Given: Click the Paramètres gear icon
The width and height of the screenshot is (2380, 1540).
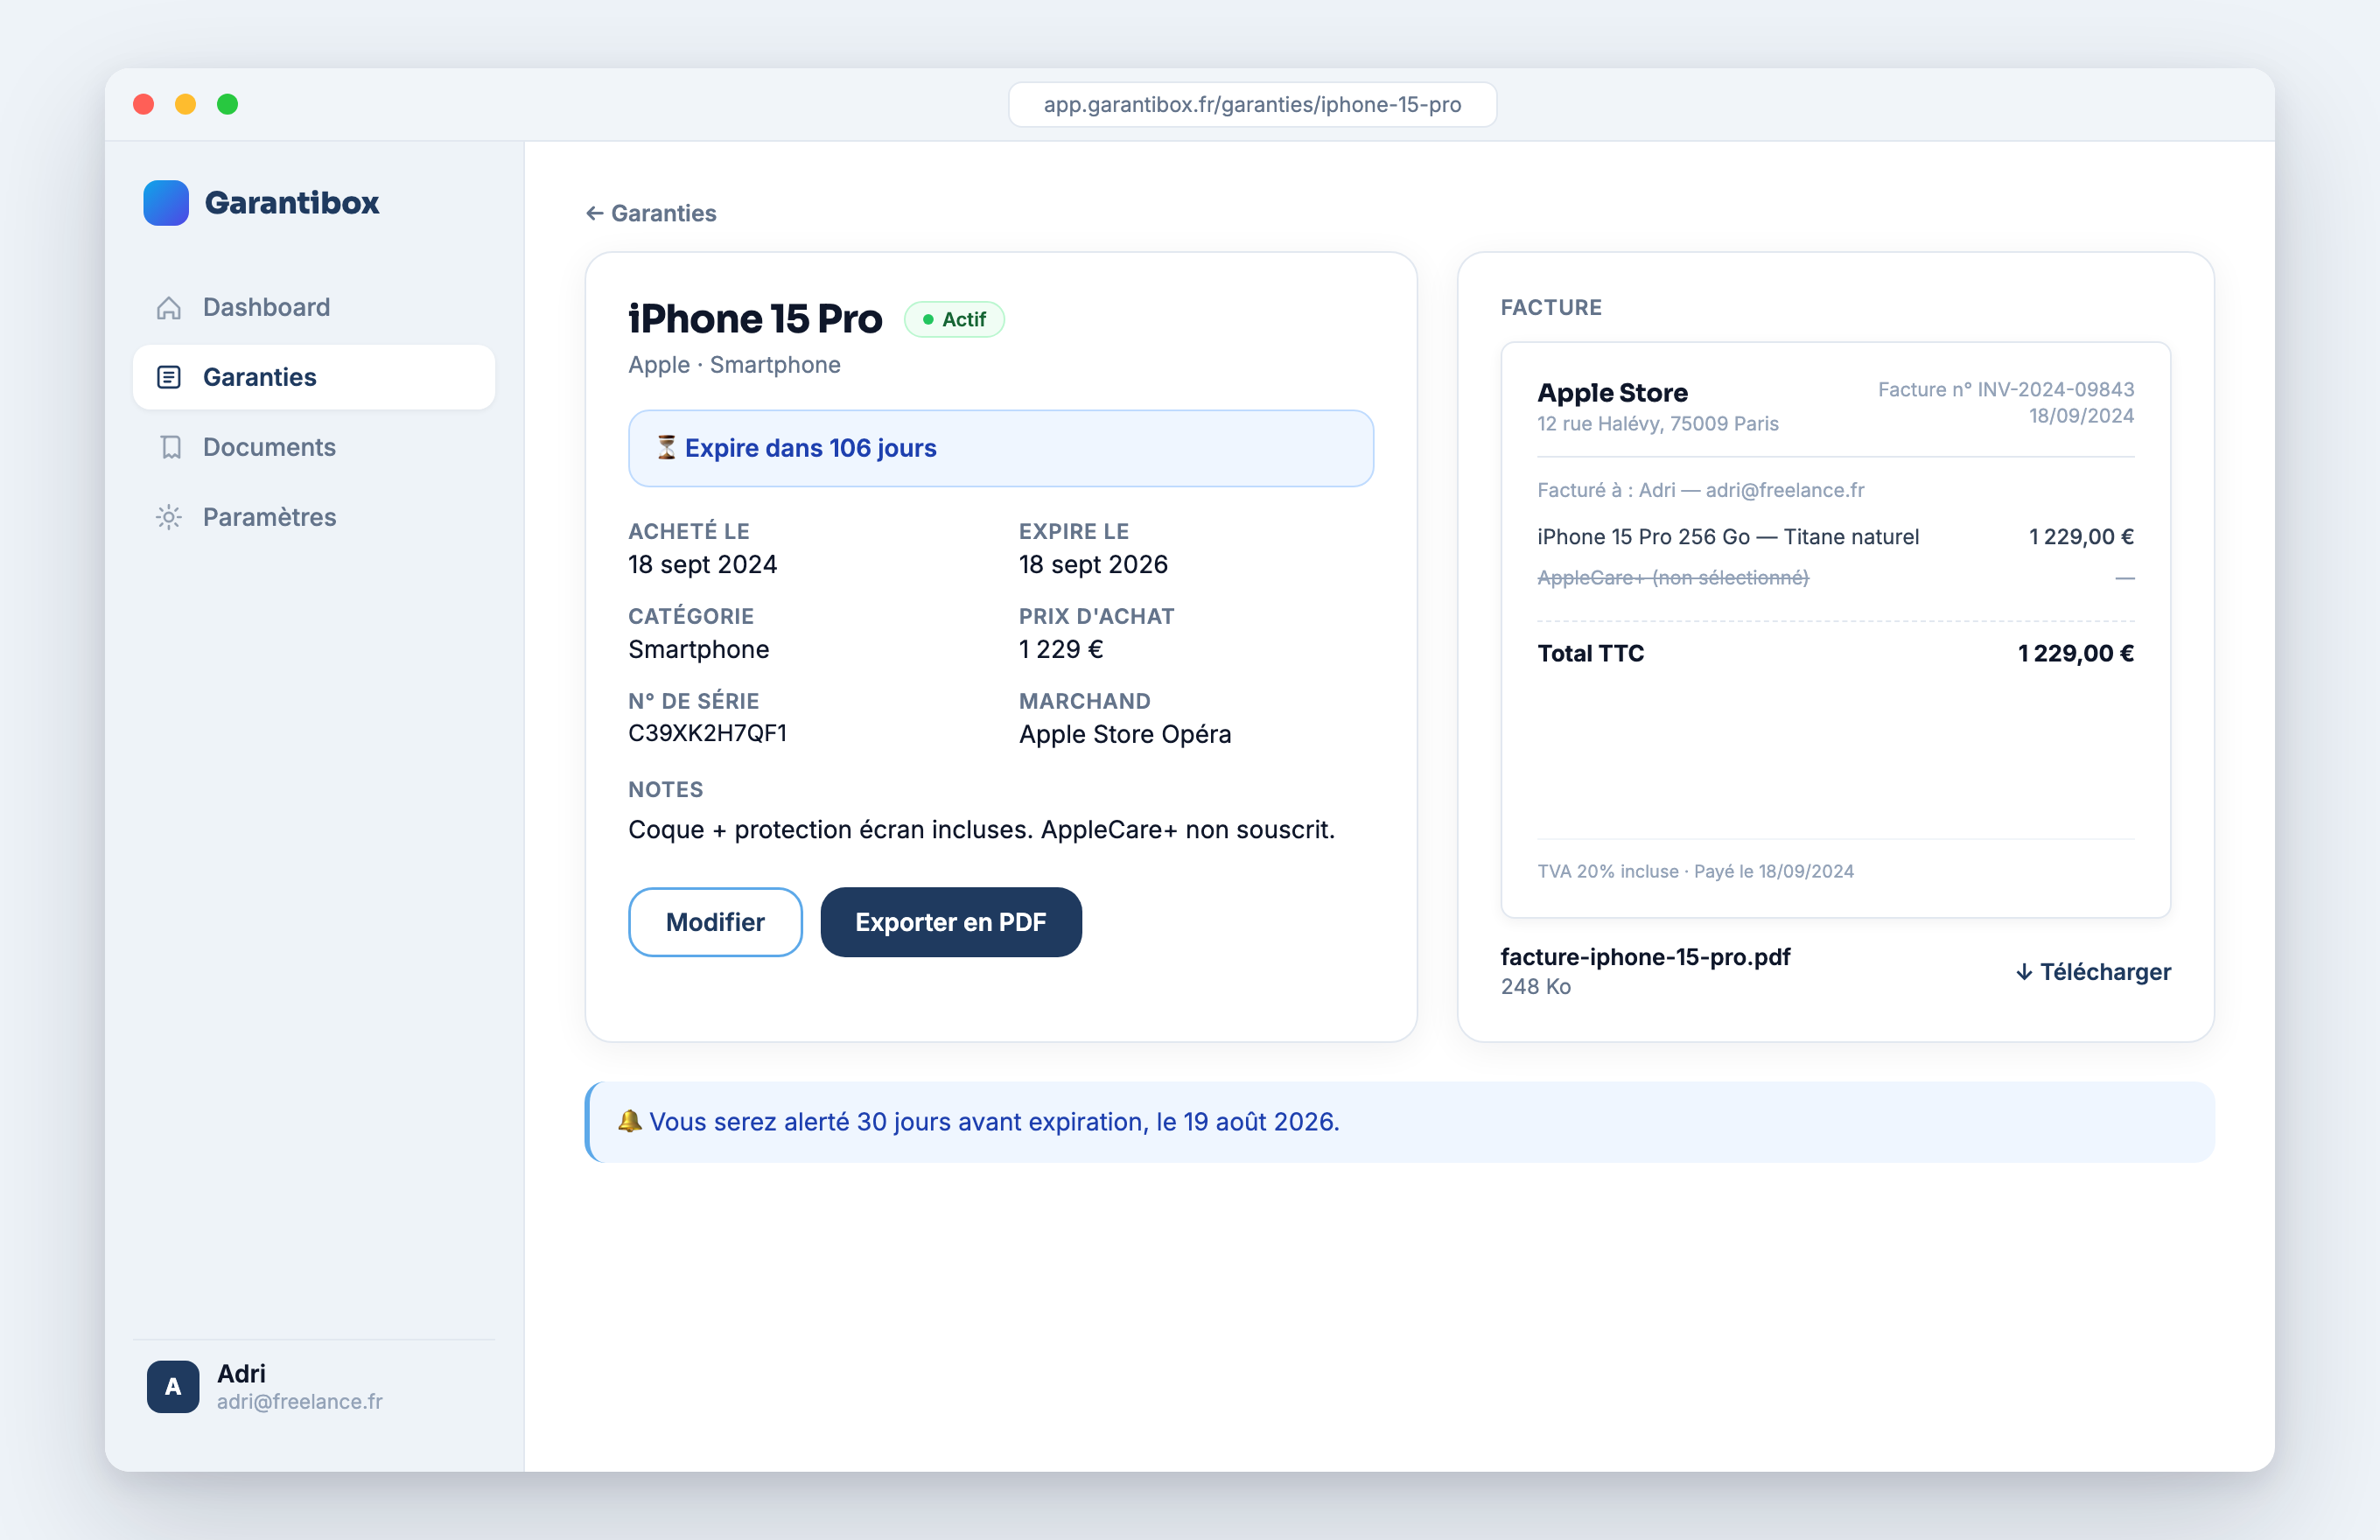Looking at the screenshot, I should coord(169,517).
